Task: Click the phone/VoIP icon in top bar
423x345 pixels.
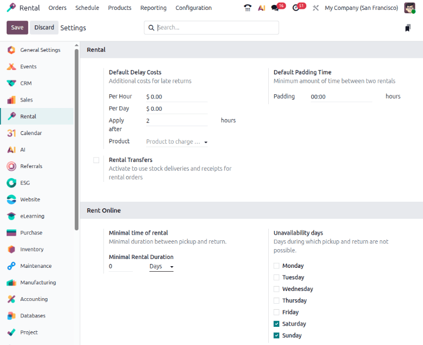Action: (247, 8)
